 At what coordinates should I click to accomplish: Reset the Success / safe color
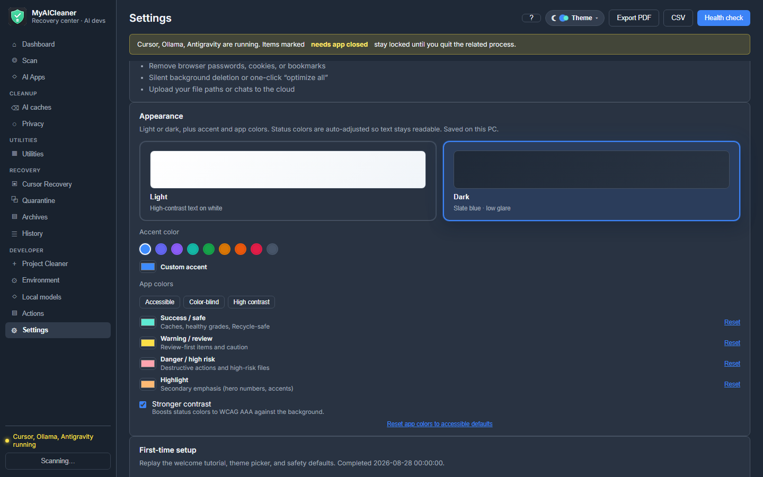click(732, 322)
